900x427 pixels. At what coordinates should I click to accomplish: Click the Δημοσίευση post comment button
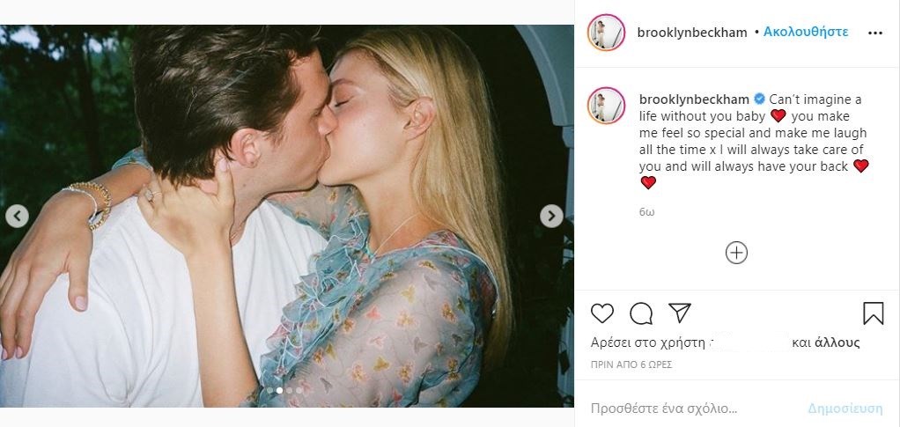pos(845,409)
